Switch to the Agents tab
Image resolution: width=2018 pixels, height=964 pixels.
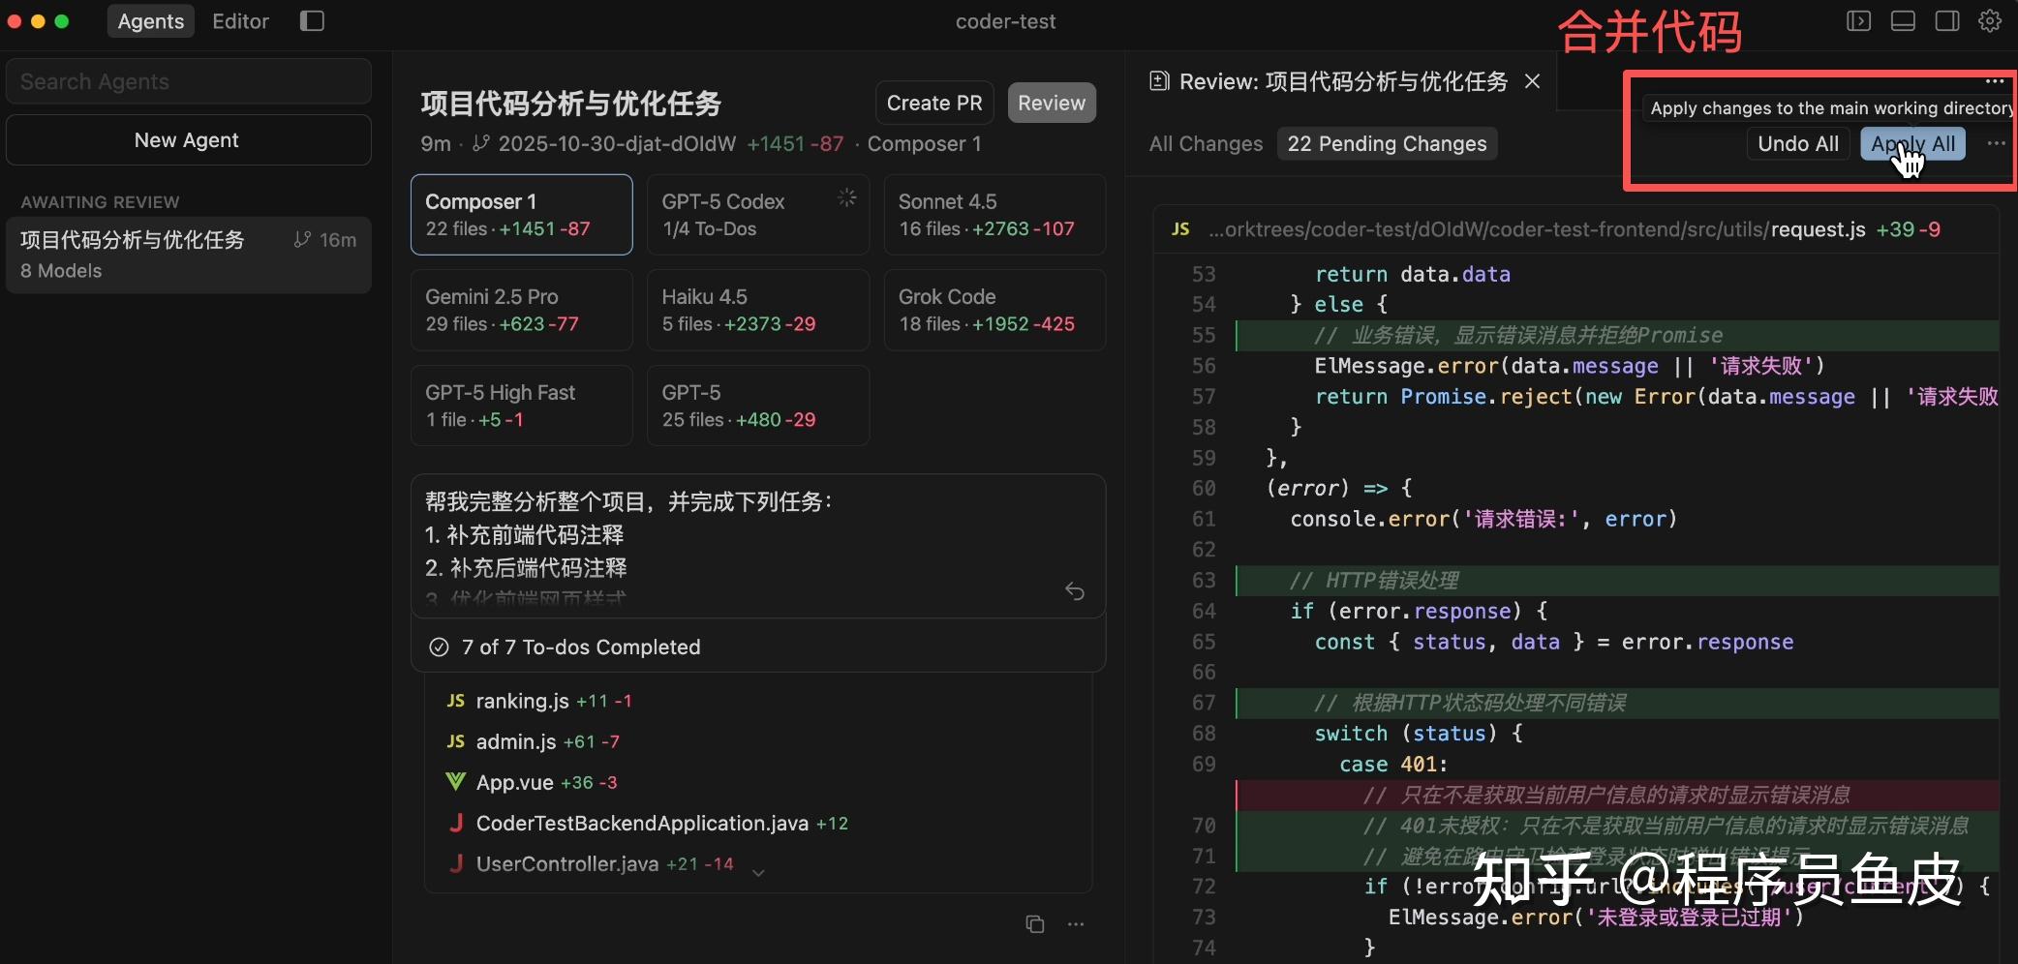151,21
